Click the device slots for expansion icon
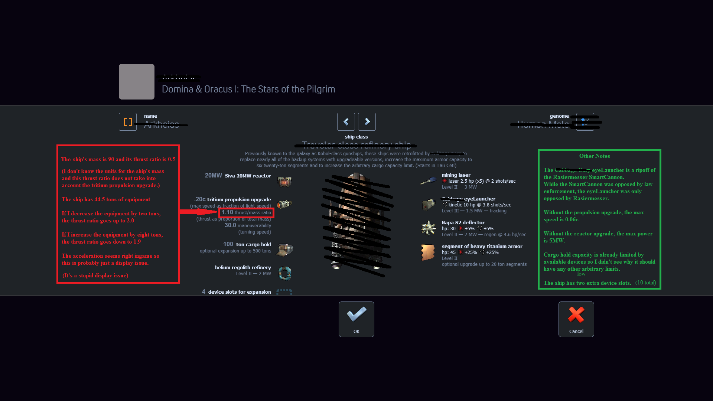Image resolution: width=713 pixels, height=401 pixels. [284, 292]
